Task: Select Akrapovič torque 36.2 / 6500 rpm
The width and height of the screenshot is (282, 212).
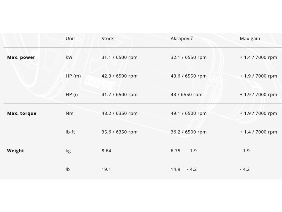Action: click(x=188, y=132)
